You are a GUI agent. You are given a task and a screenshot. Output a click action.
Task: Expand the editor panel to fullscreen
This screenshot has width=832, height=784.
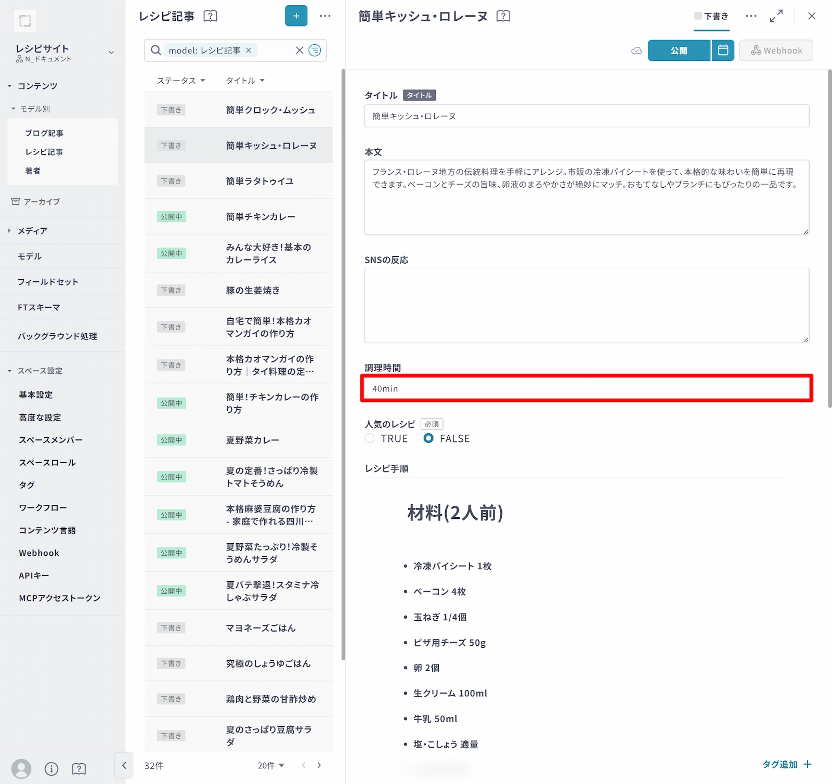click(x=776, y=16)
